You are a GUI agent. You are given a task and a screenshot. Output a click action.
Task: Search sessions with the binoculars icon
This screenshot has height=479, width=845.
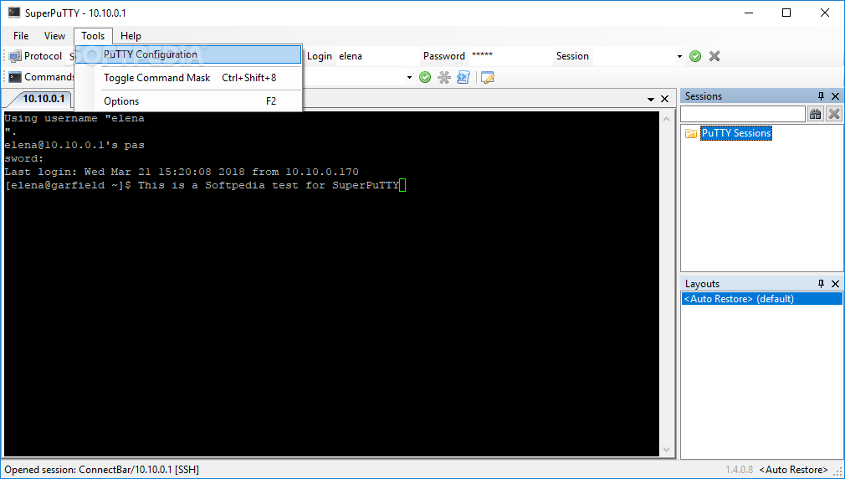(x=816, y=114)
